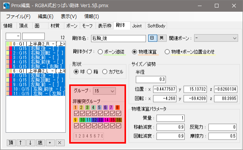Click the Pmx編集 app icon in title bar
Viewport: 243px width, 150px height.
(x=6, y=6)
